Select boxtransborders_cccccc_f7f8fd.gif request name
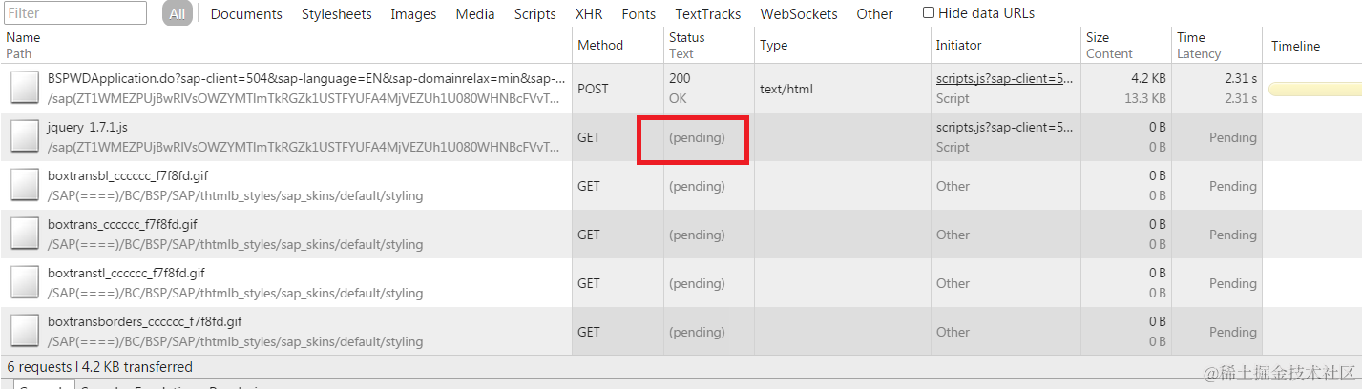The image size is (1362, 389). tap(144, 321)
